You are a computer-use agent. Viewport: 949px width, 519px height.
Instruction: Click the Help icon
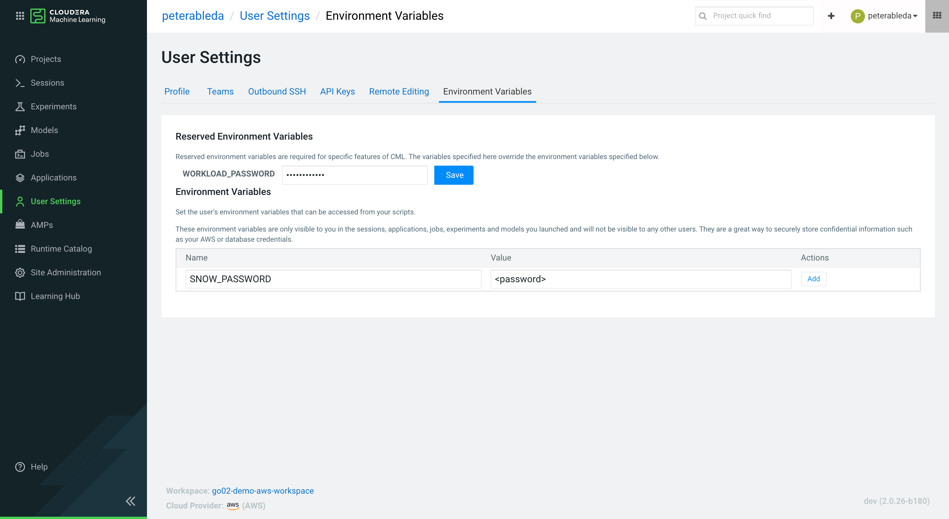pyautogui.click(x=20, y=466)
